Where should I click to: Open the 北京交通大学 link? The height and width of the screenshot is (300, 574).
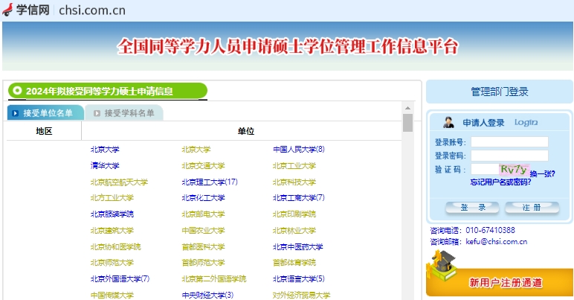[203, 165]
